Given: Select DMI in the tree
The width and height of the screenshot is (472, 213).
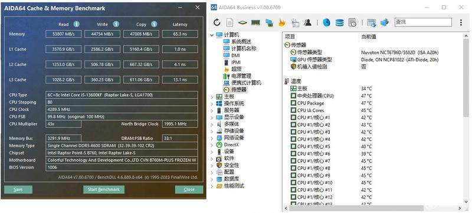Looking at the screenshot, I should (x=235, y=55).
